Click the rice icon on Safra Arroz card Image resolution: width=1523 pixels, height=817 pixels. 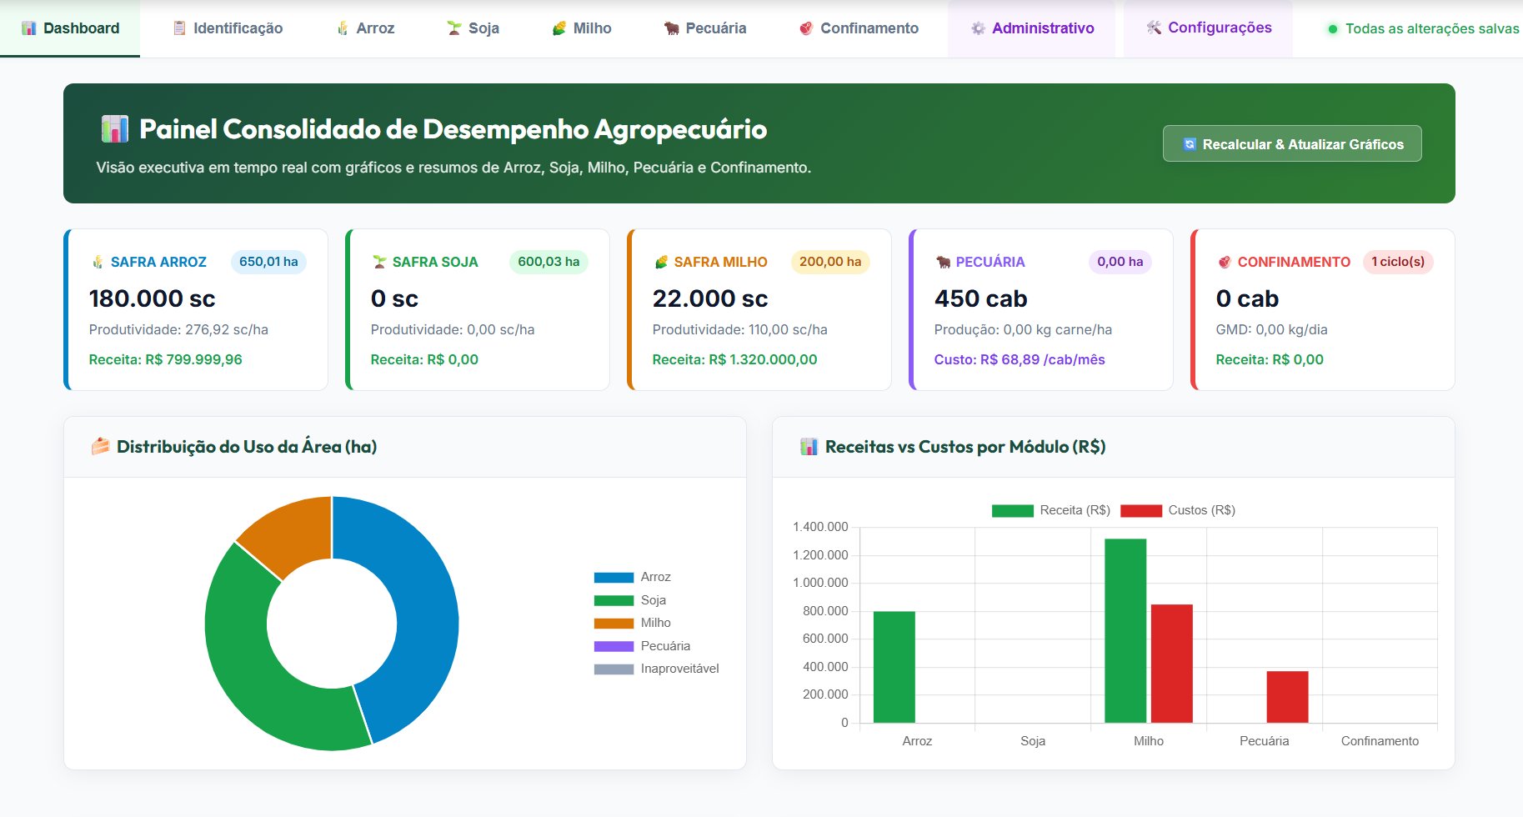click(x=97, y=262)
